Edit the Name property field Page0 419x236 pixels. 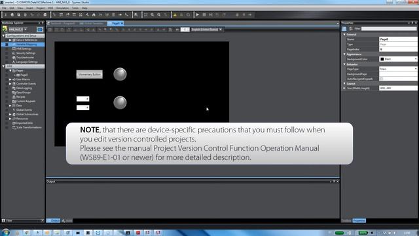pos(398,39)
